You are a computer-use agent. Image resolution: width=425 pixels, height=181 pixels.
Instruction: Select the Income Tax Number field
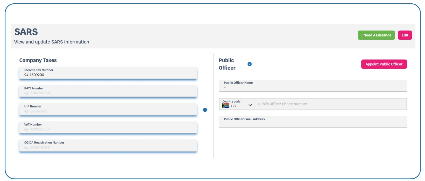click(x=108, y=73)
